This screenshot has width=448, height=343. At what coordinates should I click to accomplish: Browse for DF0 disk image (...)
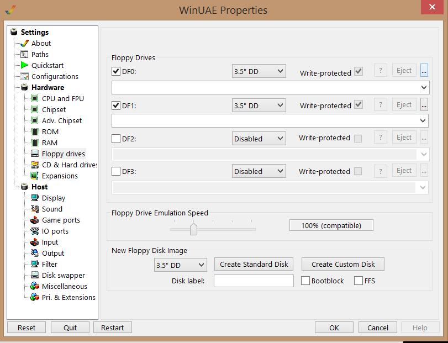[x=424, y=71]
